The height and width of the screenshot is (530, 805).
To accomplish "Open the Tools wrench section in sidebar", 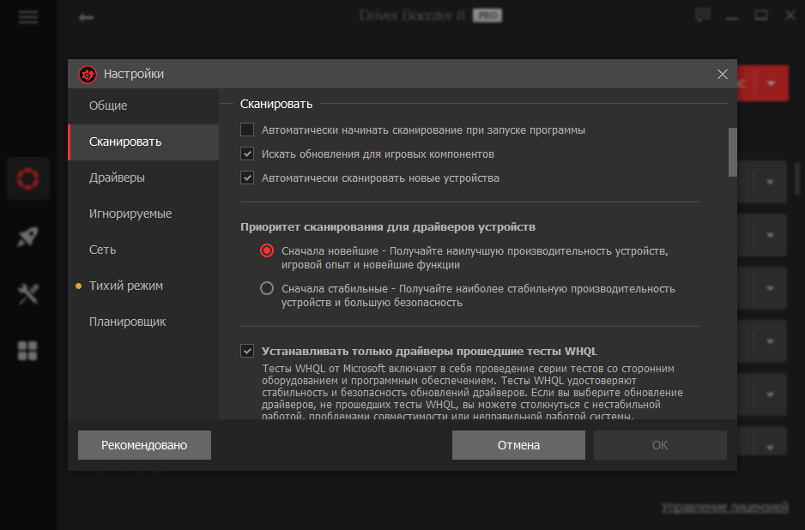I will (27, 292).
